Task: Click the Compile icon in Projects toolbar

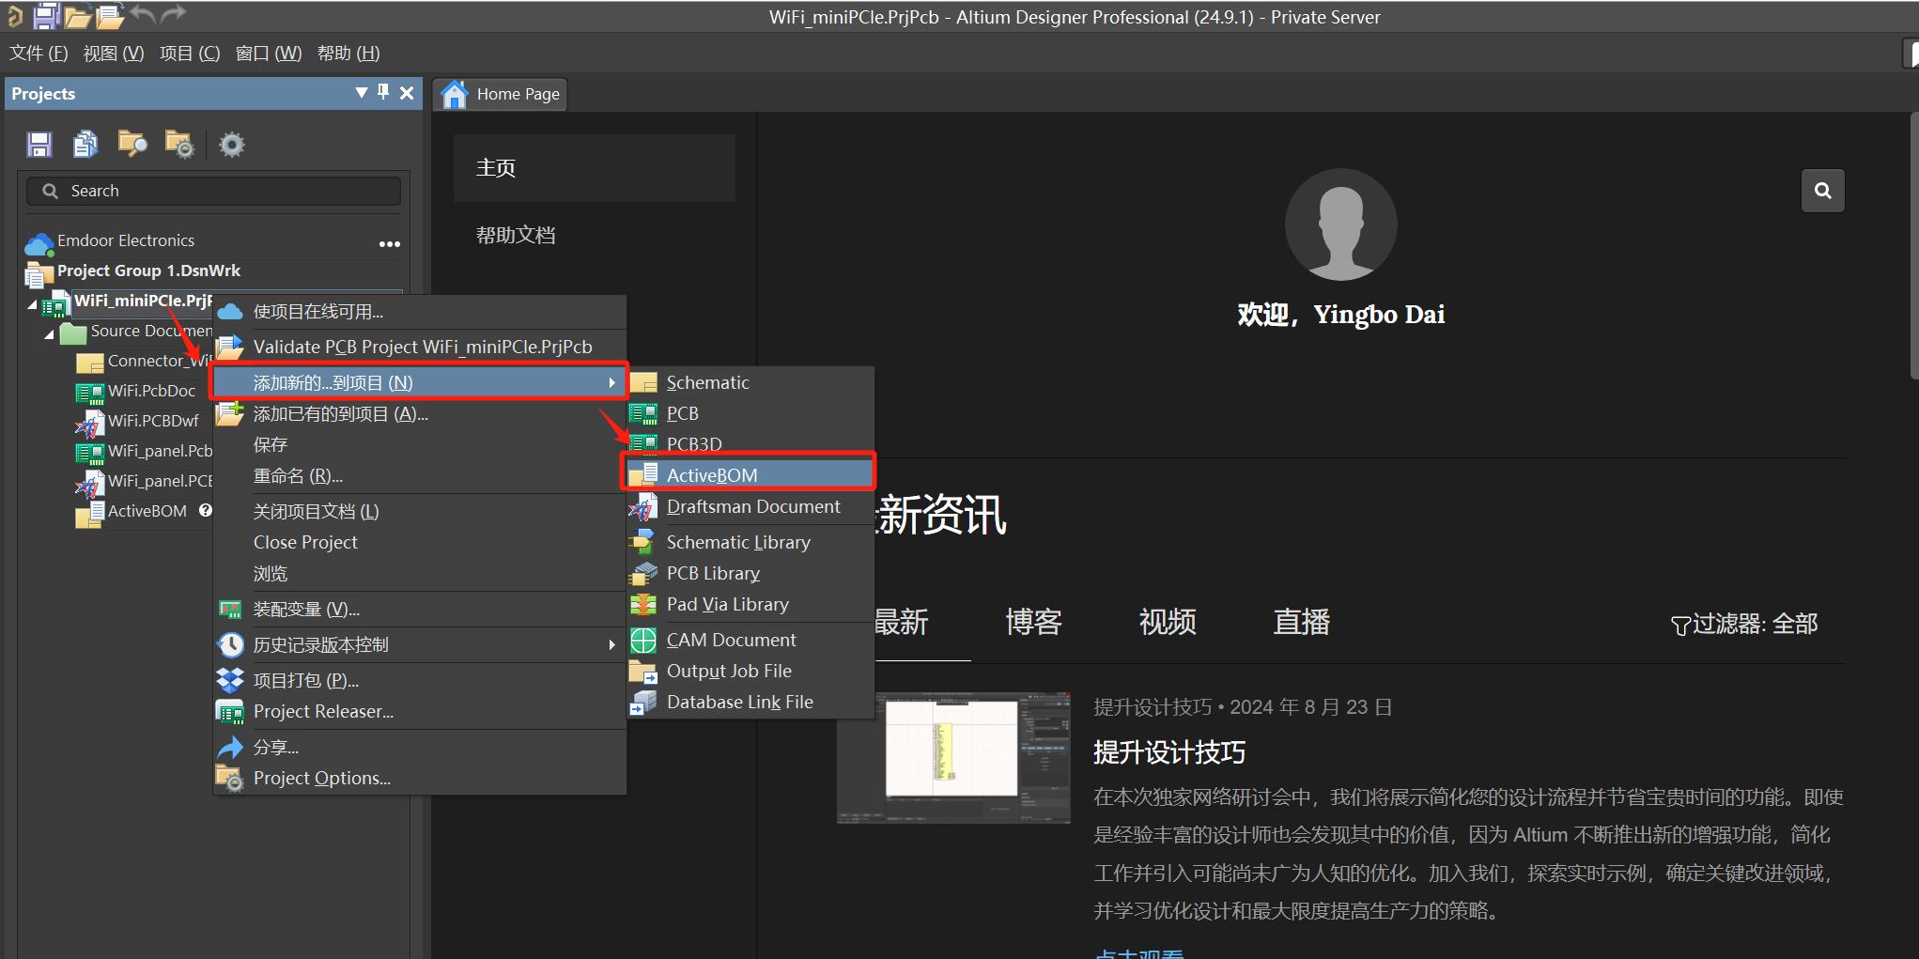Action: click(x=85, y=144)
